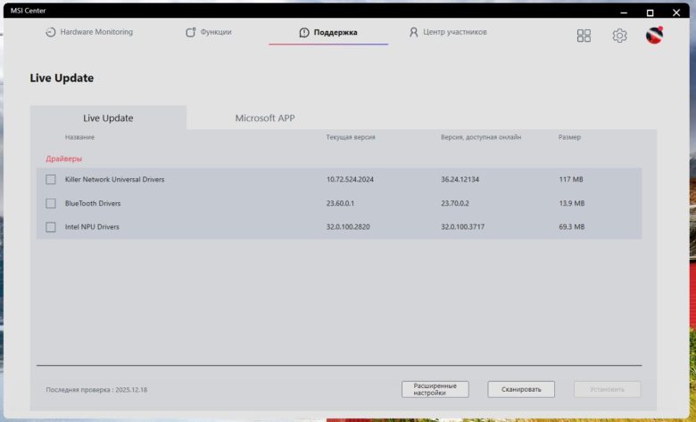Click the user profile avatar
696x422 pixels.
pos(654,36)
